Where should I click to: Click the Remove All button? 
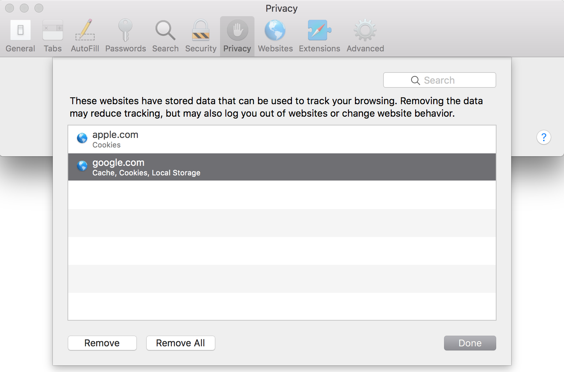click(181, 343)
